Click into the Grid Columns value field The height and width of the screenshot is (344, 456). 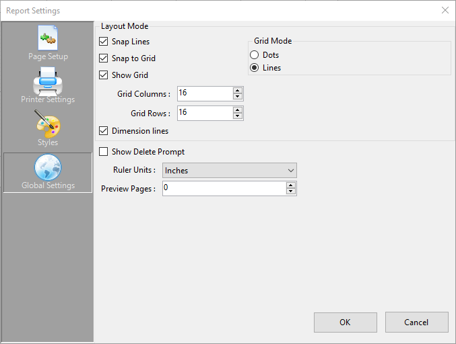pos(205,93)
